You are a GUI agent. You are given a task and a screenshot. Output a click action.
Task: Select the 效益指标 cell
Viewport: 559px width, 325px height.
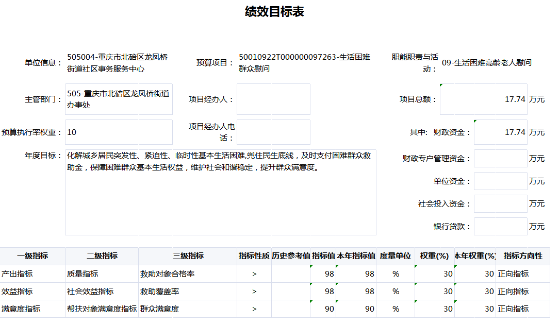[32, 291]
